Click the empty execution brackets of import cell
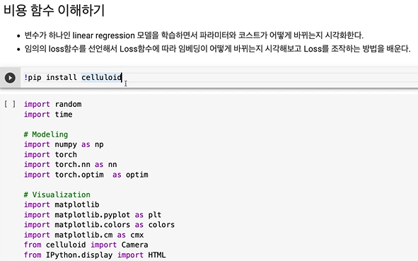This screenshot has height=261, width=418. (x=10, y=104)
